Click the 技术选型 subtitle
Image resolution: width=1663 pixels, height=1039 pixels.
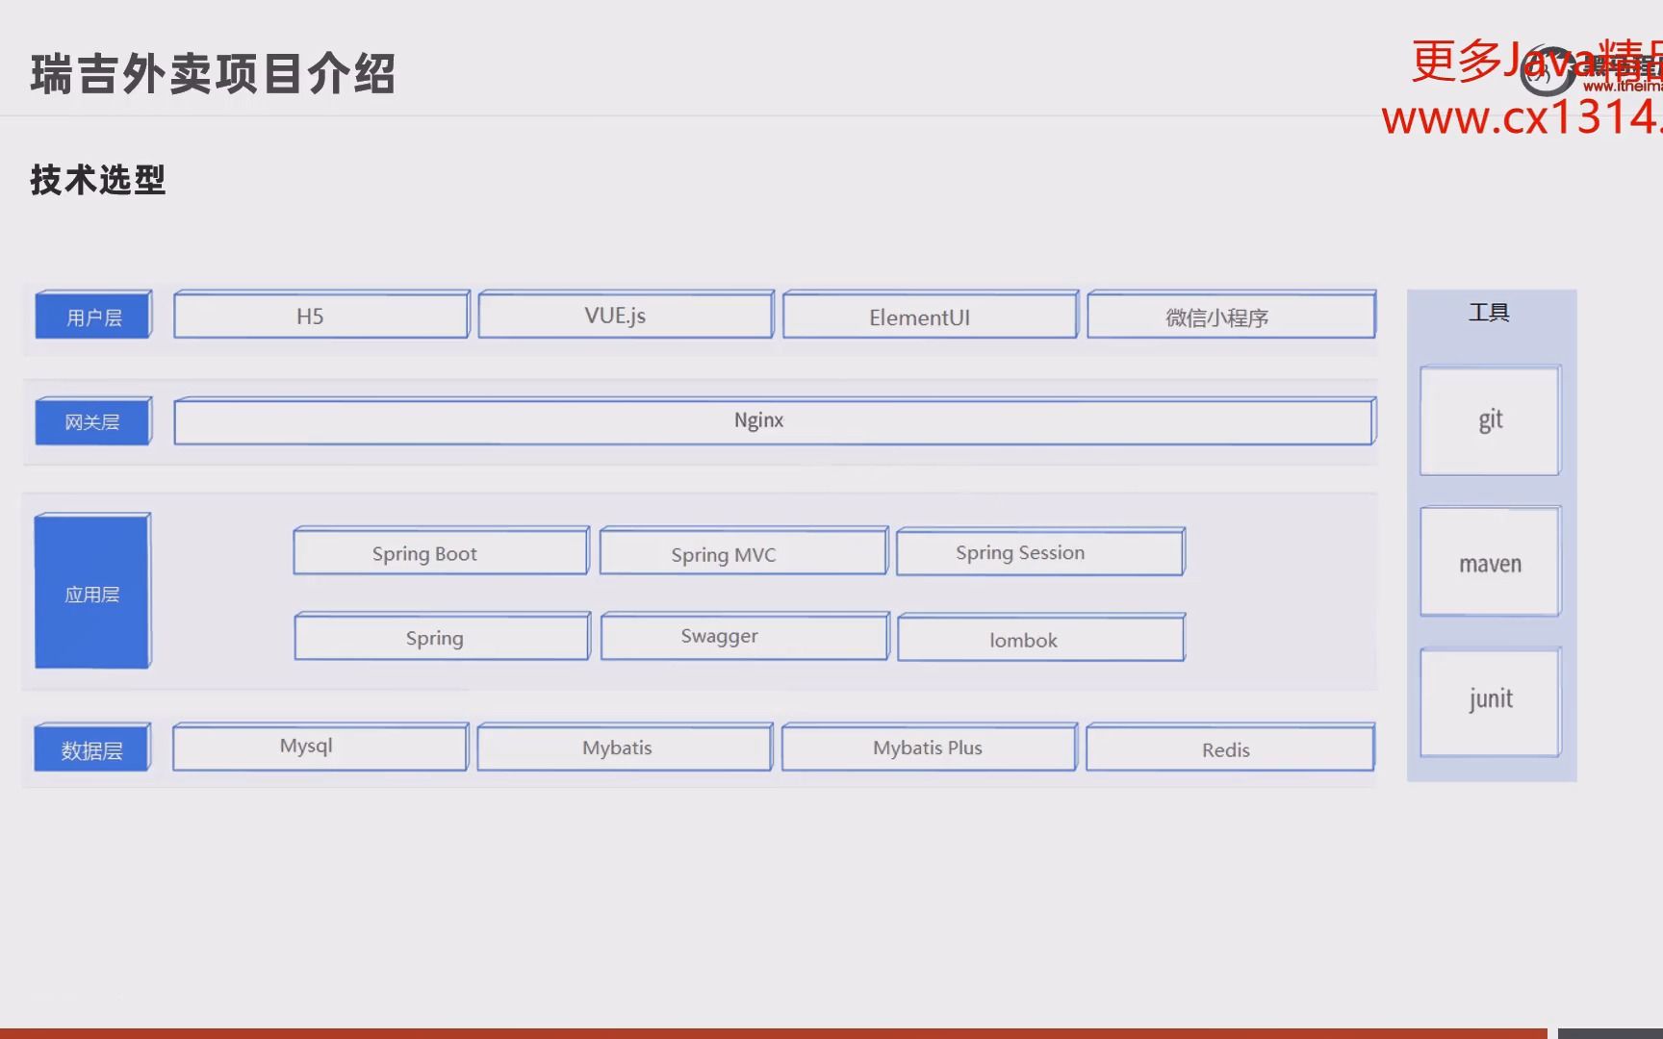(x=98, y=180)
